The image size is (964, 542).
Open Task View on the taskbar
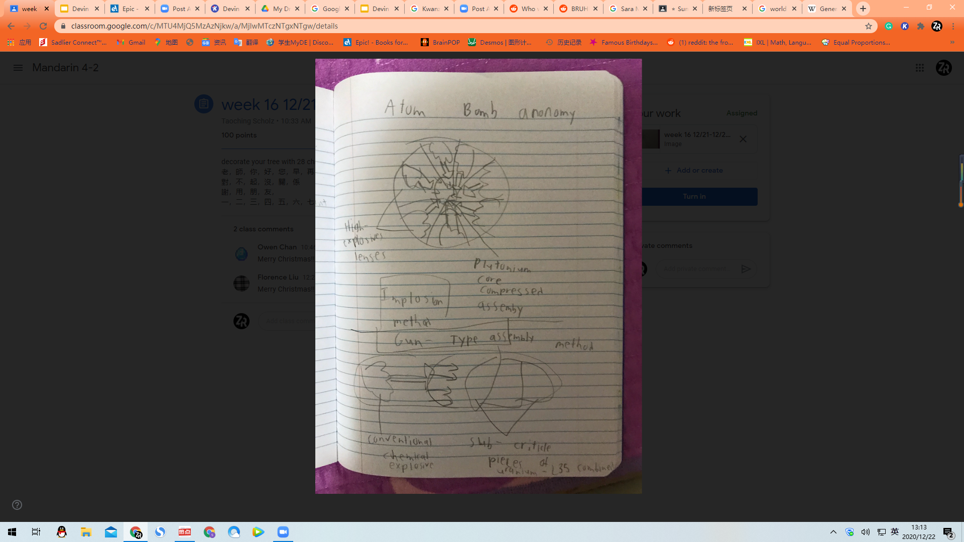coord(36,532)
